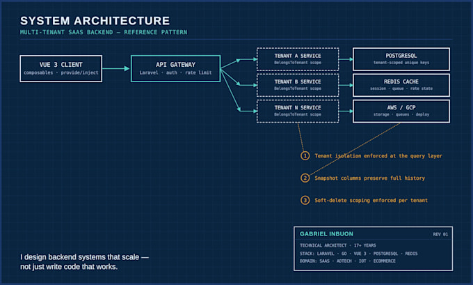Screen dimensions: 473x285
Task: Click "Soft-delete scoping enforced per tenant" note
Action: tap(371, 201)
